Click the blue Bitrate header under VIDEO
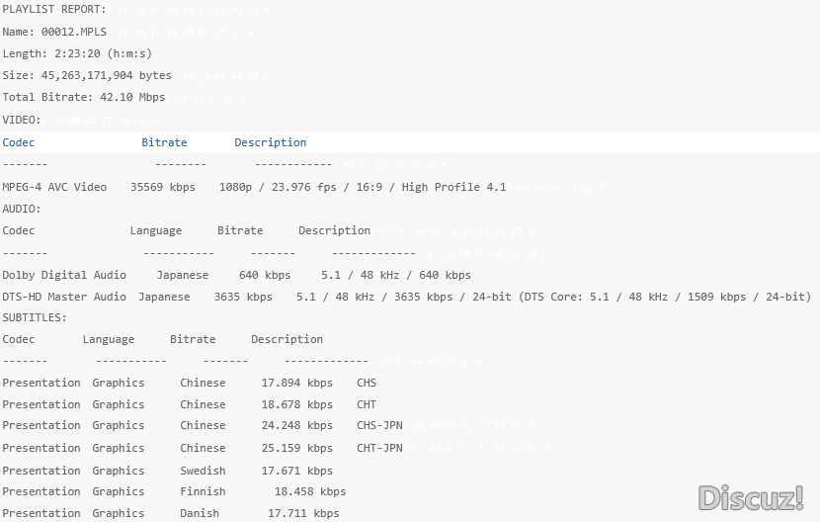The width and height of the screenshot is (820, 522). 164,142
